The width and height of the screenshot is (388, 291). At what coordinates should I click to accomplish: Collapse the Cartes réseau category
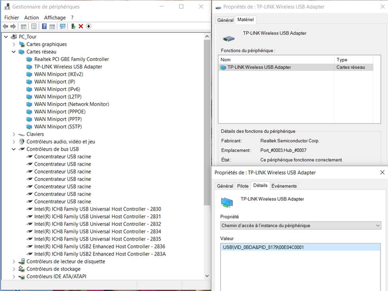14,52
